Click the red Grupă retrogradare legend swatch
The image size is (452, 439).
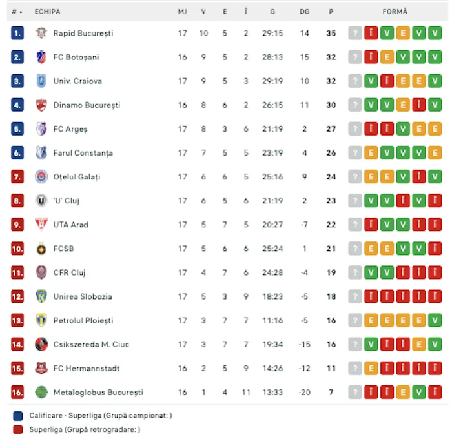pyautogui.click(x=18, y=429)
